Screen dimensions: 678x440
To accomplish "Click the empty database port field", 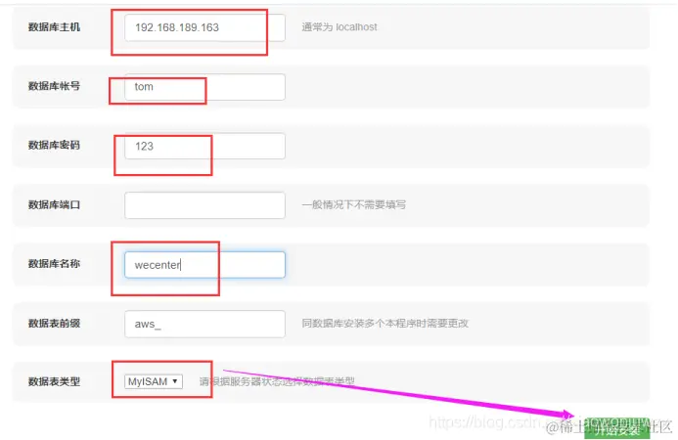I will coord(204,205).
